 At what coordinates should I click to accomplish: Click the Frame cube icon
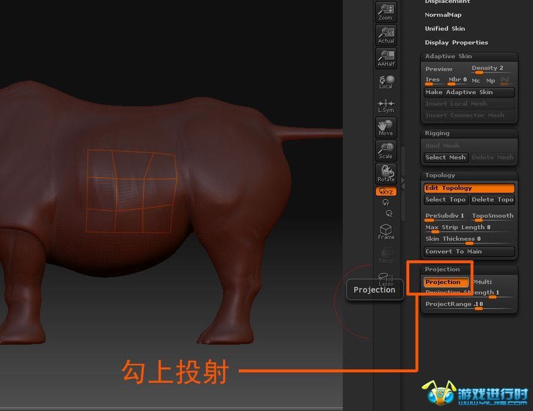point(386,232)
